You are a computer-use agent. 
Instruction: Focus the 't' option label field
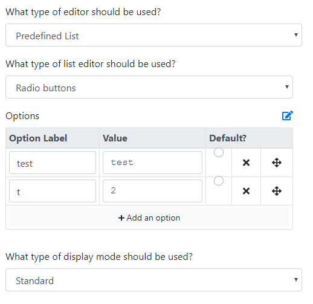(53, 191)
